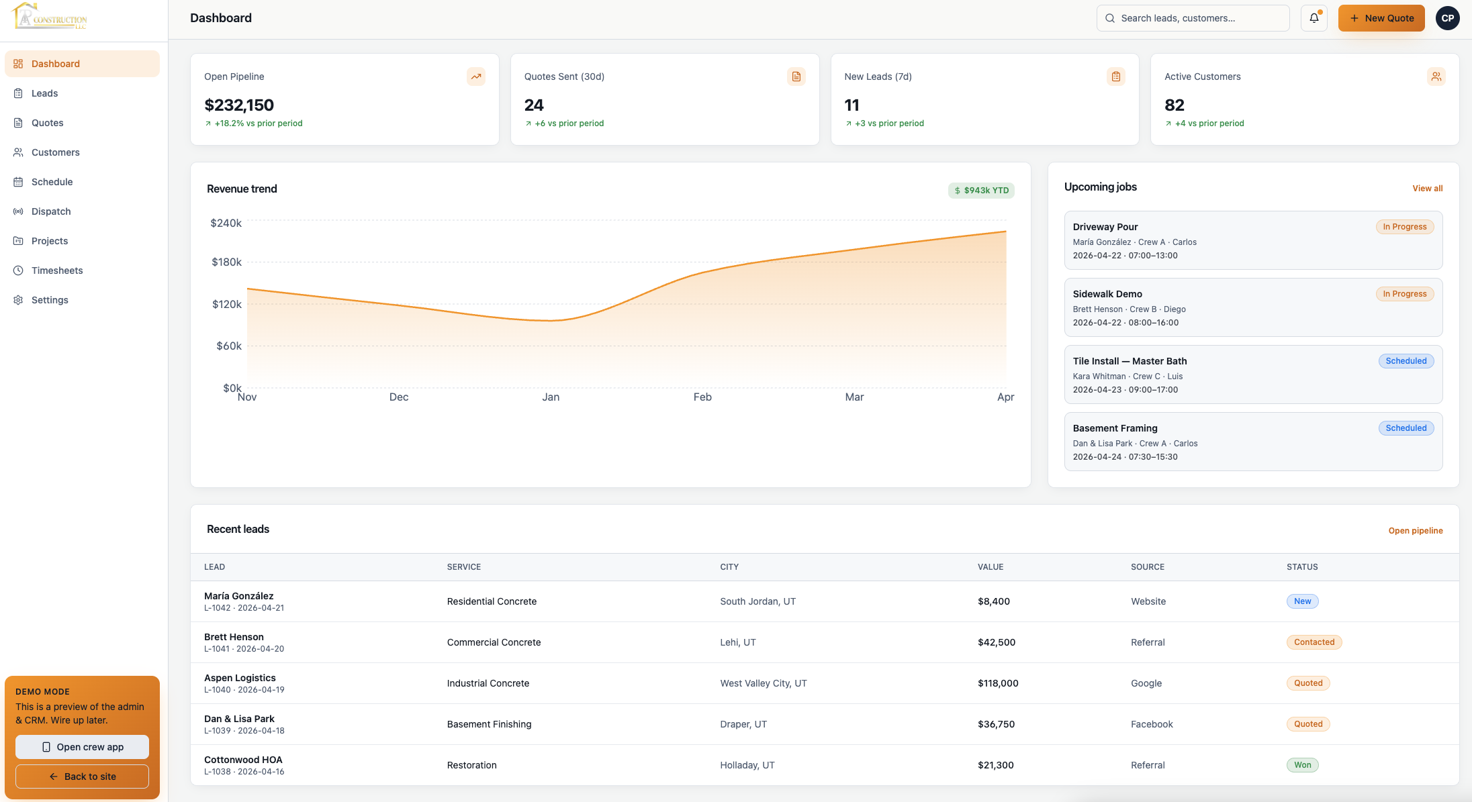Open Customers using the people icon
Screen dimensions: 1472x802
(x=18, y=152)
